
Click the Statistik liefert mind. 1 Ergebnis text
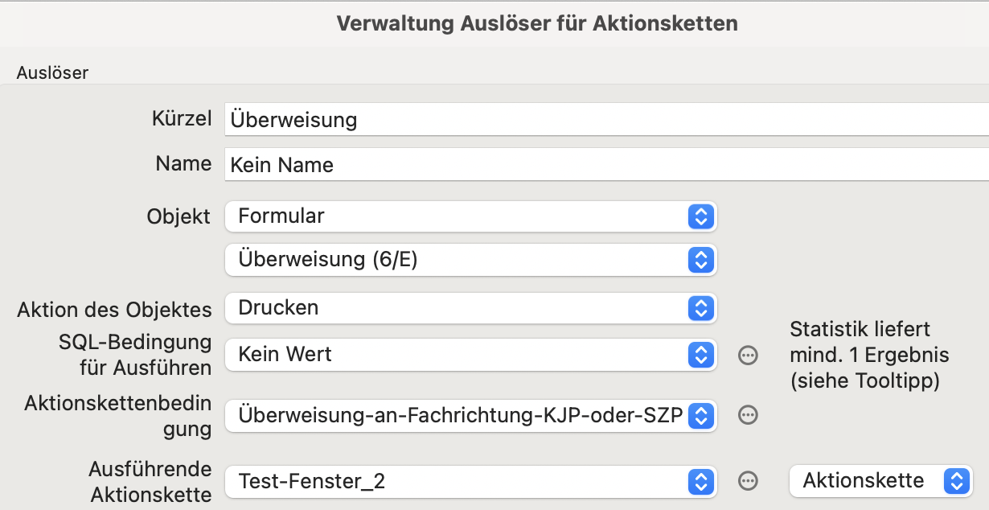870,355
